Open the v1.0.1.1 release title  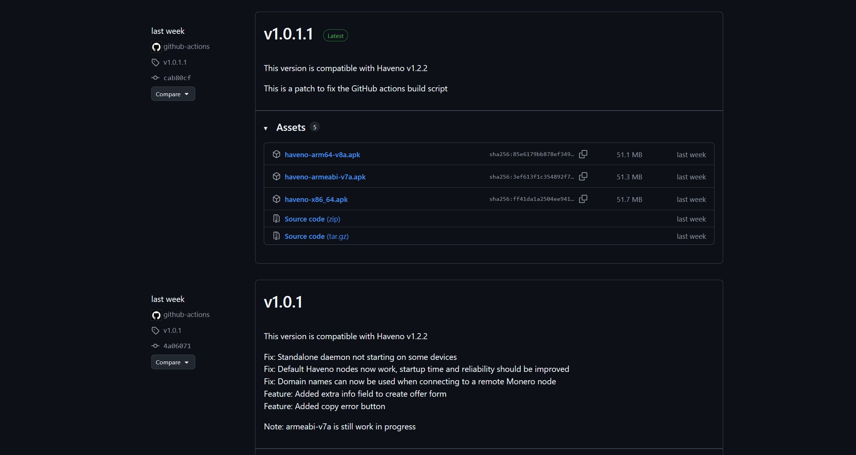[288, 34]
